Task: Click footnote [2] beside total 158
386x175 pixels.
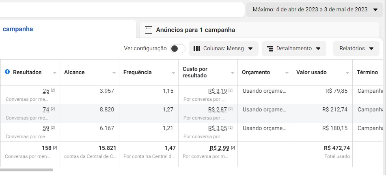Action: coord(55,147)
